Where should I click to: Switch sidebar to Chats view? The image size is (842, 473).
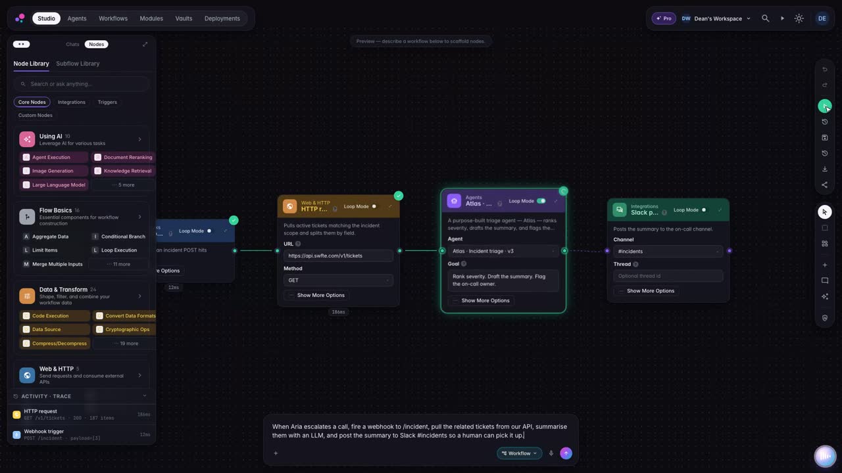72,44
